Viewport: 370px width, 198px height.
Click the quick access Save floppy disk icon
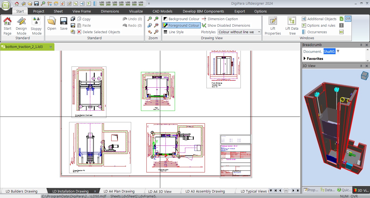click(36, 4)
